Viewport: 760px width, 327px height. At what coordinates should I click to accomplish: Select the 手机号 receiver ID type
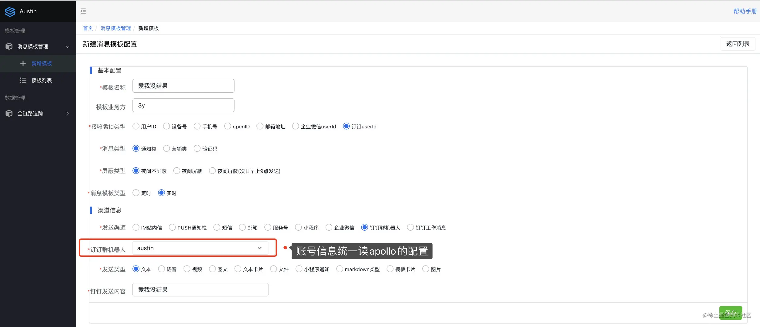pos(197,126)
